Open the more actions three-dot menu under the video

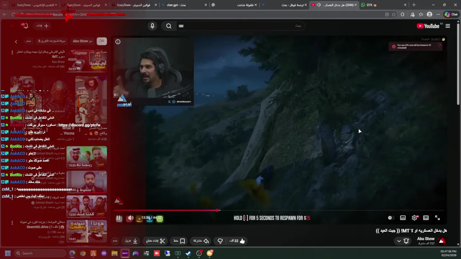click(115, 241)
